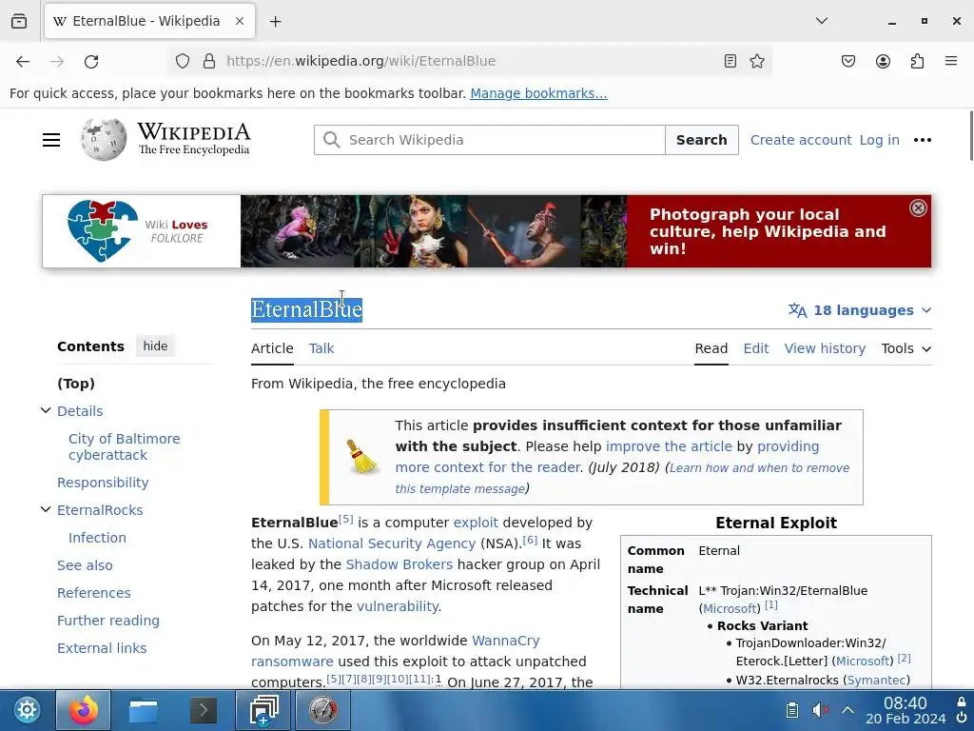Open the Edit tab
974x731 pixels.
756,348
